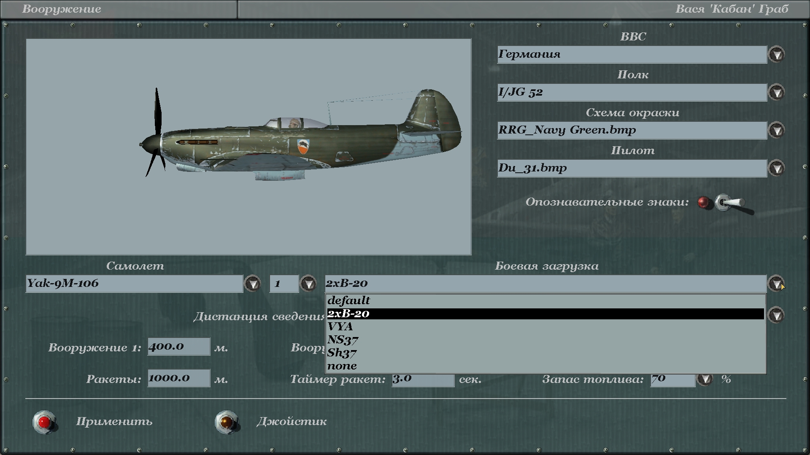This screenshot has width=810, height=455.
Task: Expand the Полк regiment dropdown arrow
Action: click(x=776, y=92)
